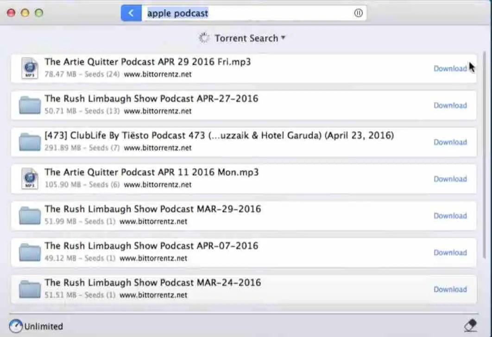Select title 'The Rush Limbaugh Show Podcast APR-27-2016'

(x=151, y=99)
